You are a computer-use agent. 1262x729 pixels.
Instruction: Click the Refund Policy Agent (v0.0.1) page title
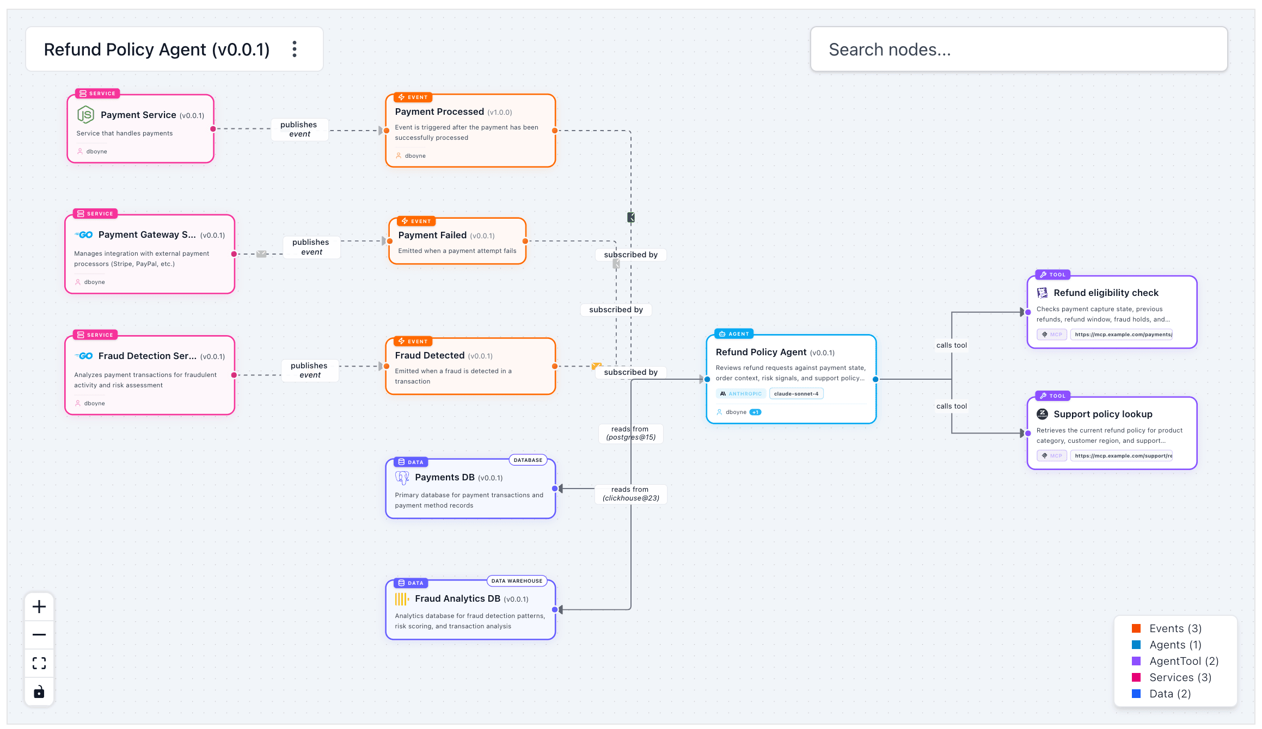coord(157,49)
